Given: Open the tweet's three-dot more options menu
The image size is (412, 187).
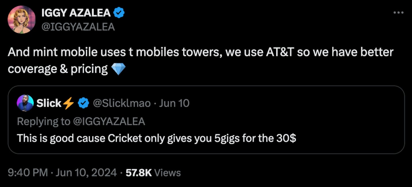Looking at the screenshot, I should (x=398, y=13).
